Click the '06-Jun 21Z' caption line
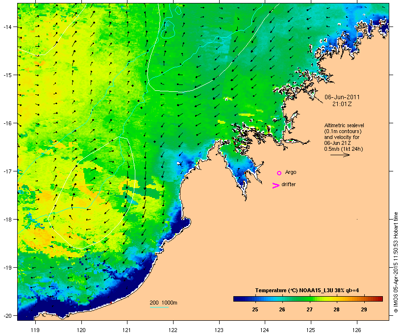Viewport: 402px width, 334px height. point(337,143)
